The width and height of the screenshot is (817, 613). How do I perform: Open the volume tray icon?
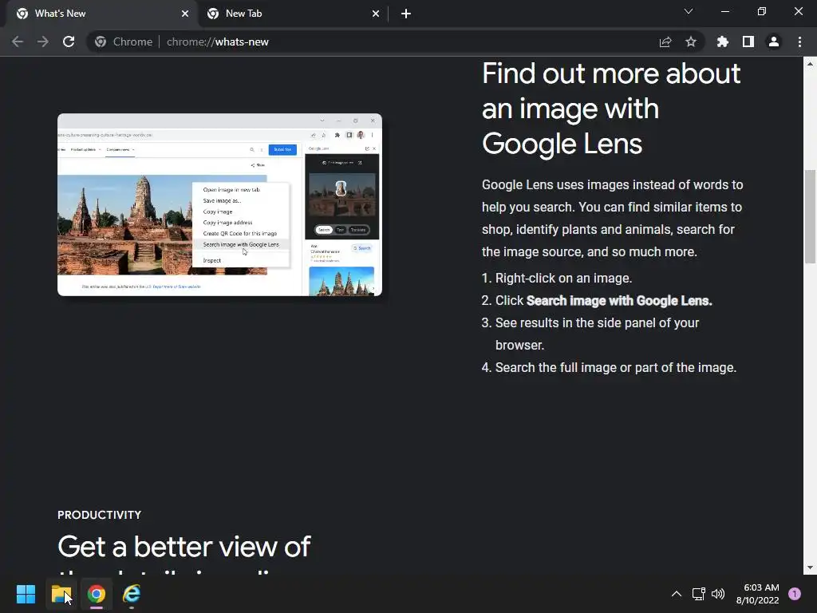[x=718, y=594]
